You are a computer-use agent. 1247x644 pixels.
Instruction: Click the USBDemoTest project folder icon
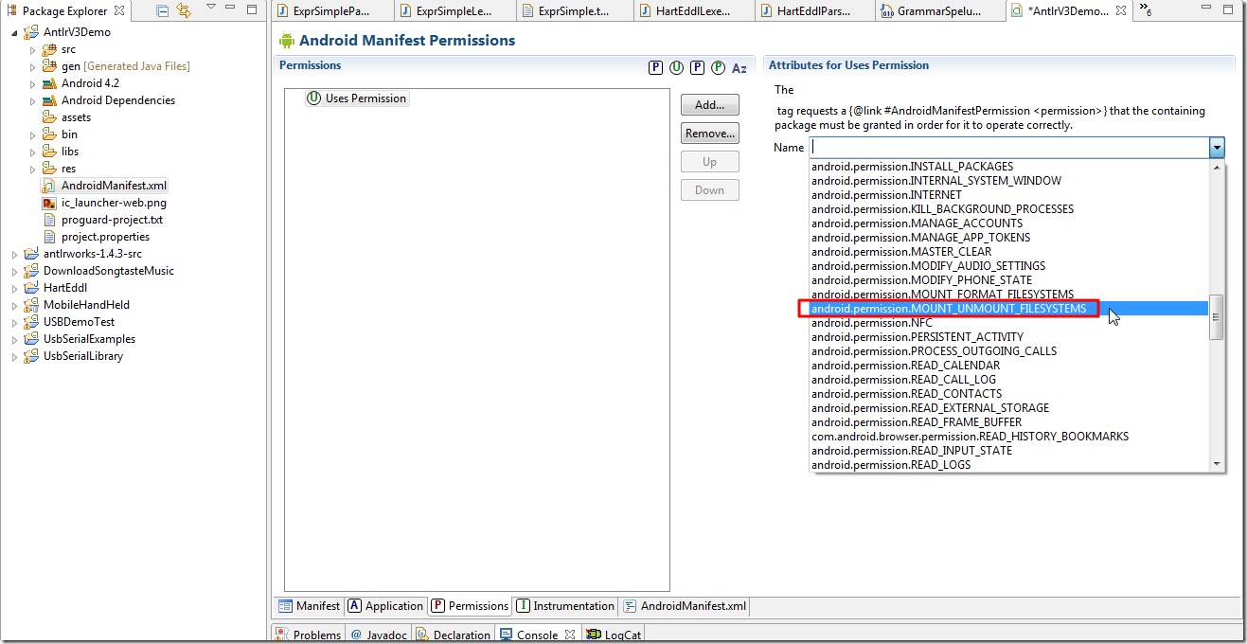point(31,322)
